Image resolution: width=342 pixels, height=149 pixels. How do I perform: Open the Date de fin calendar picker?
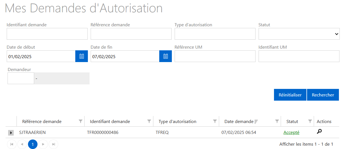165,56
